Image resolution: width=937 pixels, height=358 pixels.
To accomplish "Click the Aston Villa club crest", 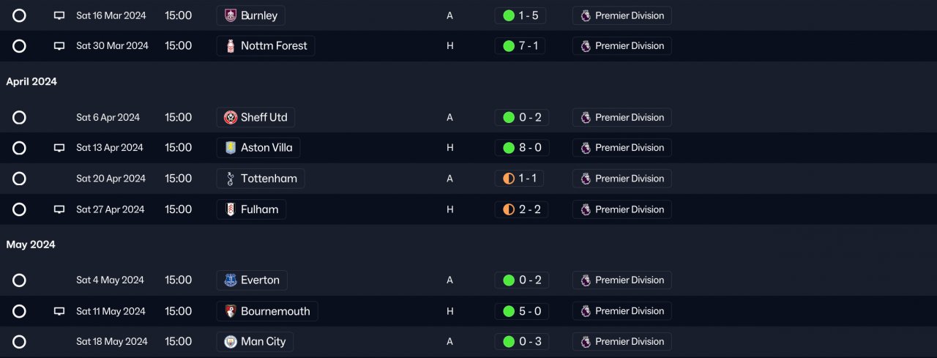I will tap(231, 148).
